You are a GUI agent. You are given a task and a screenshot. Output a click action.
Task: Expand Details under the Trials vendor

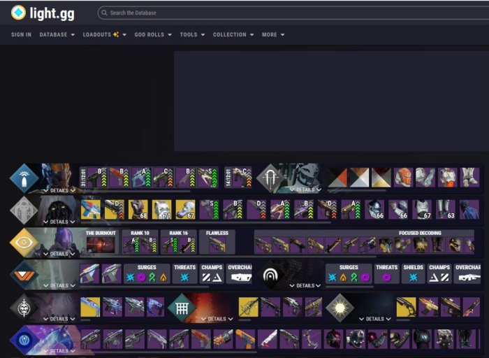pos(59,255)
